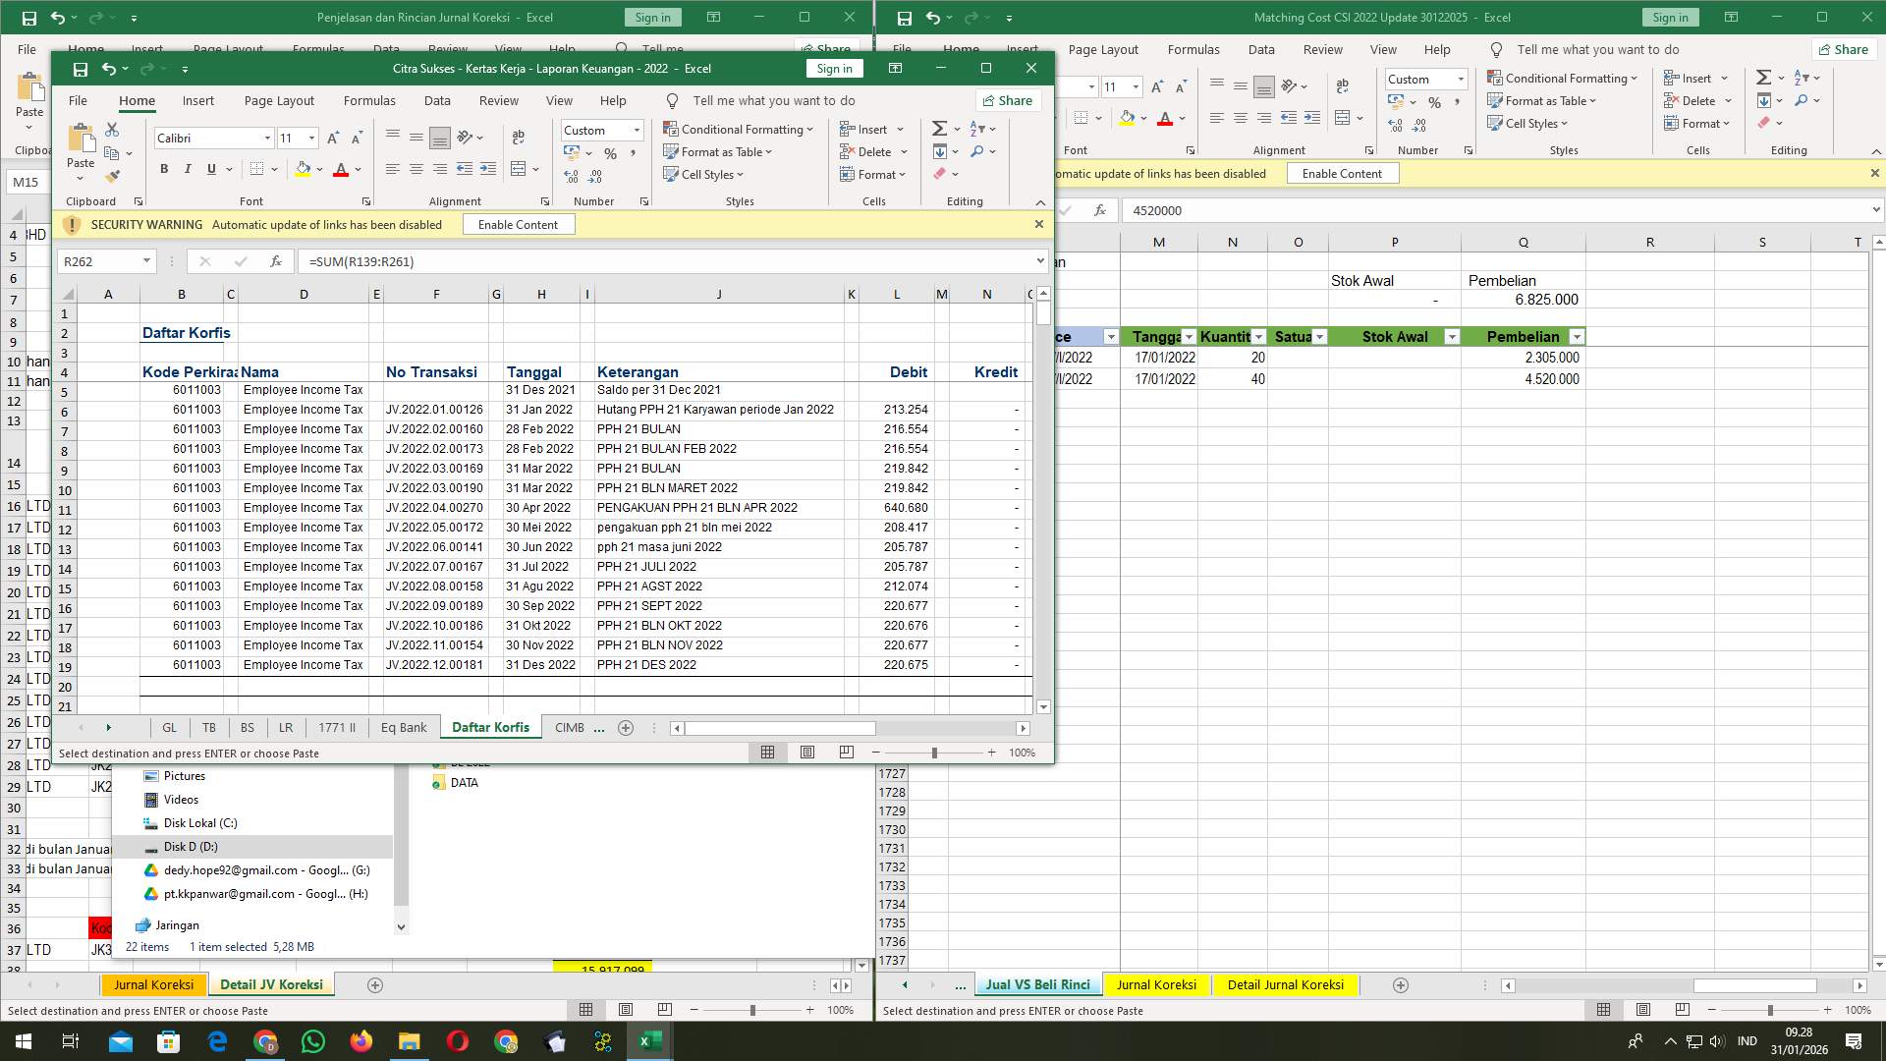The width and height of the screenshot is (1886, 1061).
Task: Click inside the formula bar showing SUM
Action: click(x=491, y=261)
